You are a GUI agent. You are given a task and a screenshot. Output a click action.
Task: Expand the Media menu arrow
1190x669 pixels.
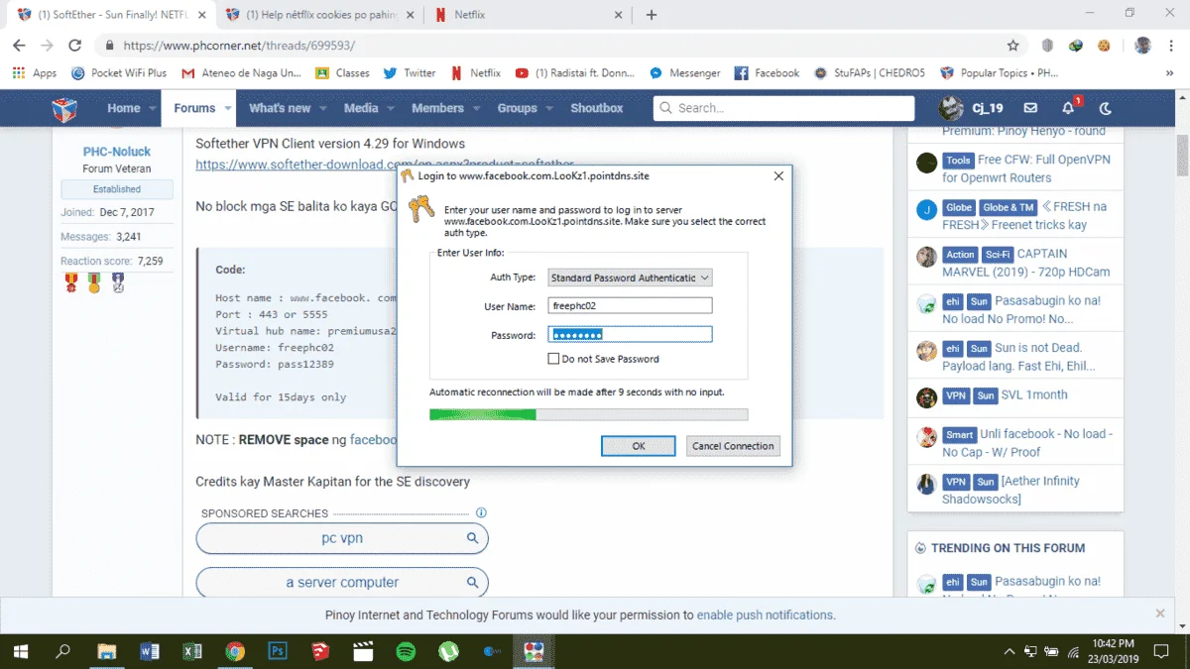point(391,108)
